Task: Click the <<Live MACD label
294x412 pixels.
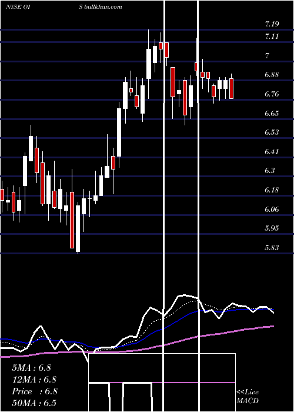Action: pos(248,397)
